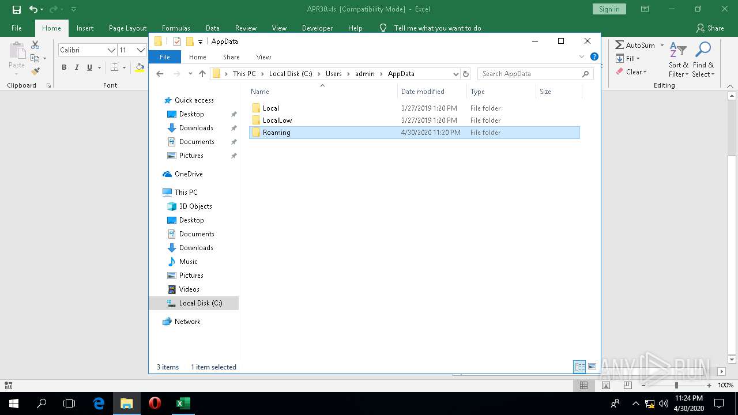Viewport: 738px width, 415px height.
Task: Click the Save icon in Excel title bar
Action: click(x=17, y=9)
